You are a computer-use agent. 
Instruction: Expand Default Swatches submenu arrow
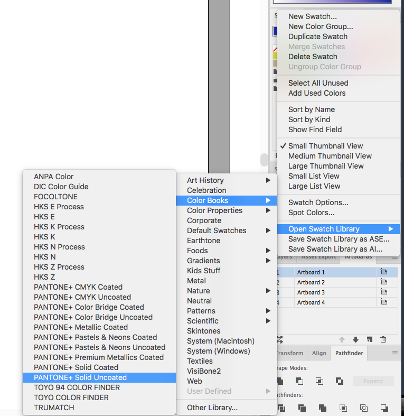268,230
